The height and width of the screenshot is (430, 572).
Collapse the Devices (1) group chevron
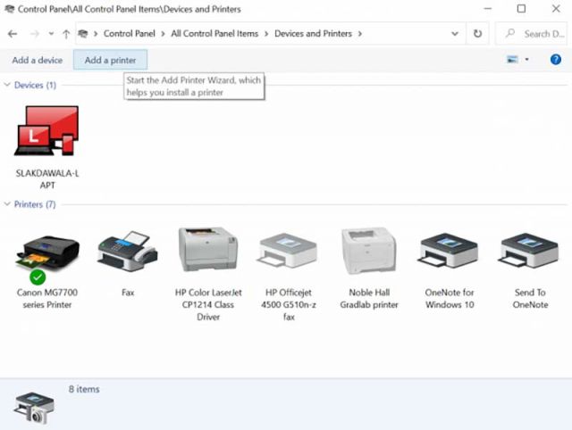pyautogui.click(x=7, y=85)
